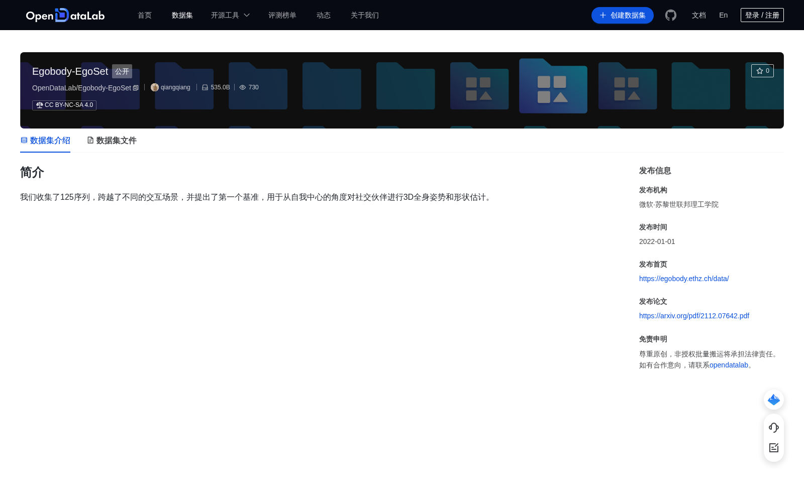Open 动态 in the navigation bar

pyautogui.click(x=324, y=15)
